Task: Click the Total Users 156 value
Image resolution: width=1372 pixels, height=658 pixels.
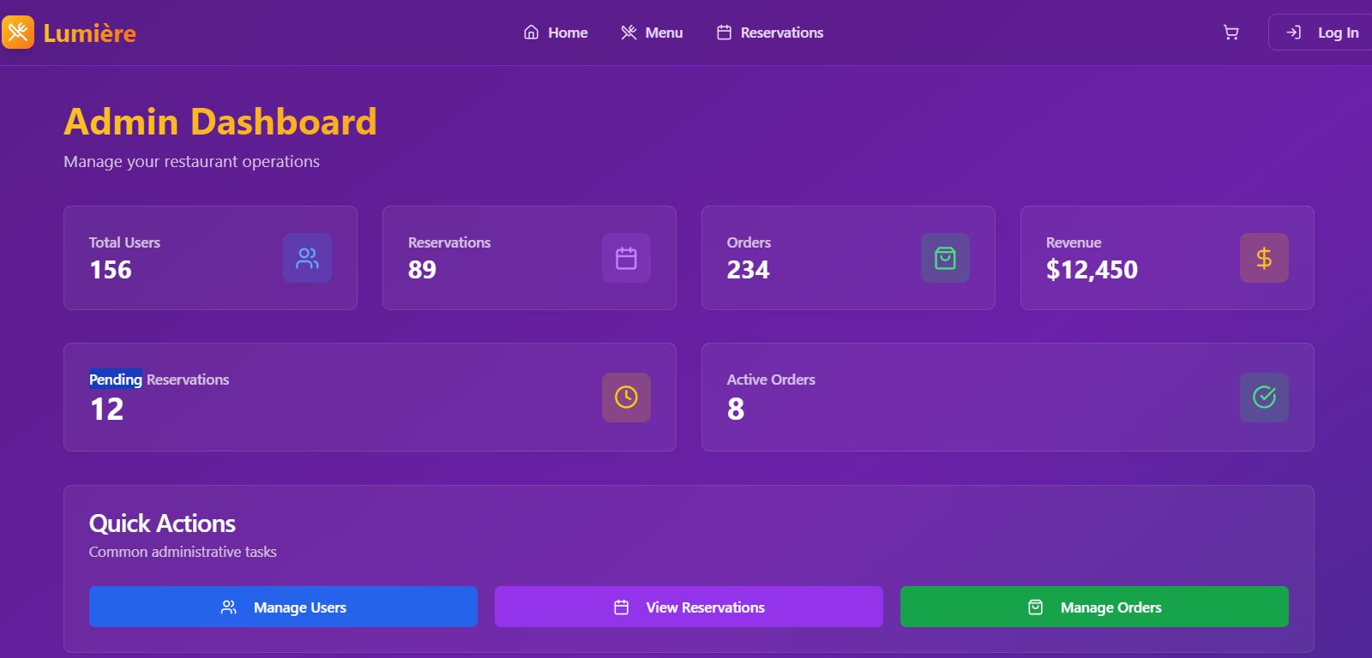Action: tap(111, 270)
